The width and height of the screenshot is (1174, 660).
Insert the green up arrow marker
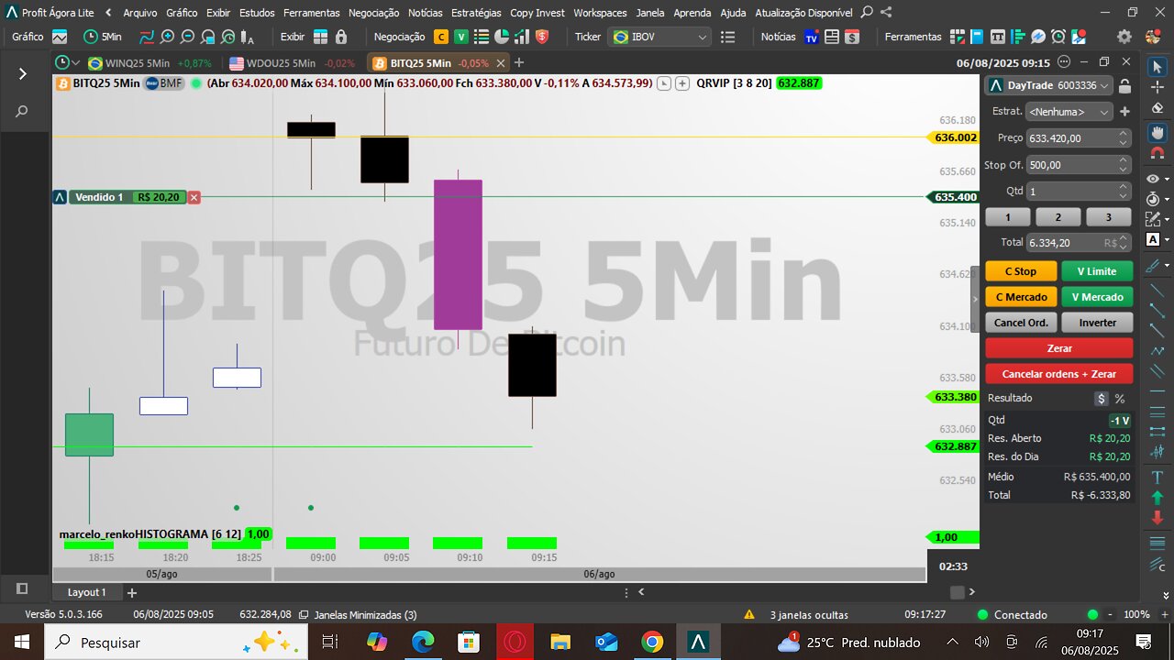pos(1157,498)
